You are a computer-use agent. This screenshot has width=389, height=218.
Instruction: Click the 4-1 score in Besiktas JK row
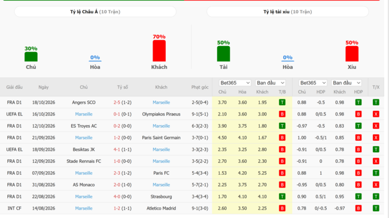(x=117, y=150)
